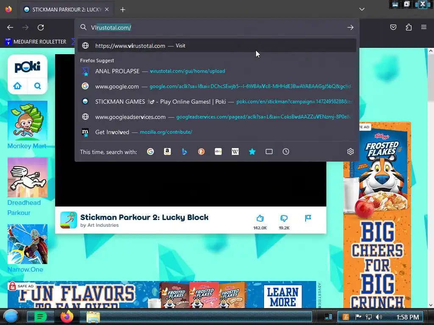This screenshot has width=434, height=325.
Task: Open the MEDIAFIRE ROULETTER bookmark
Action: (x=36, y=42)
